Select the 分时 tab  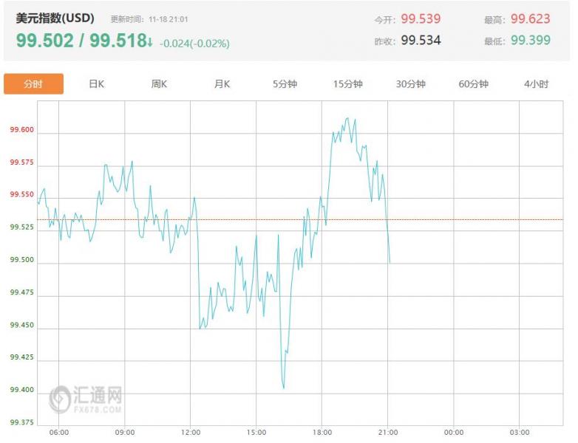[x=33, y=84]
